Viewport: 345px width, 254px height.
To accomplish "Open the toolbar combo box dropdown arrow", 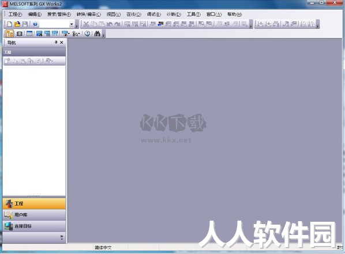I will pyautogui.click(x=72, y=24).
